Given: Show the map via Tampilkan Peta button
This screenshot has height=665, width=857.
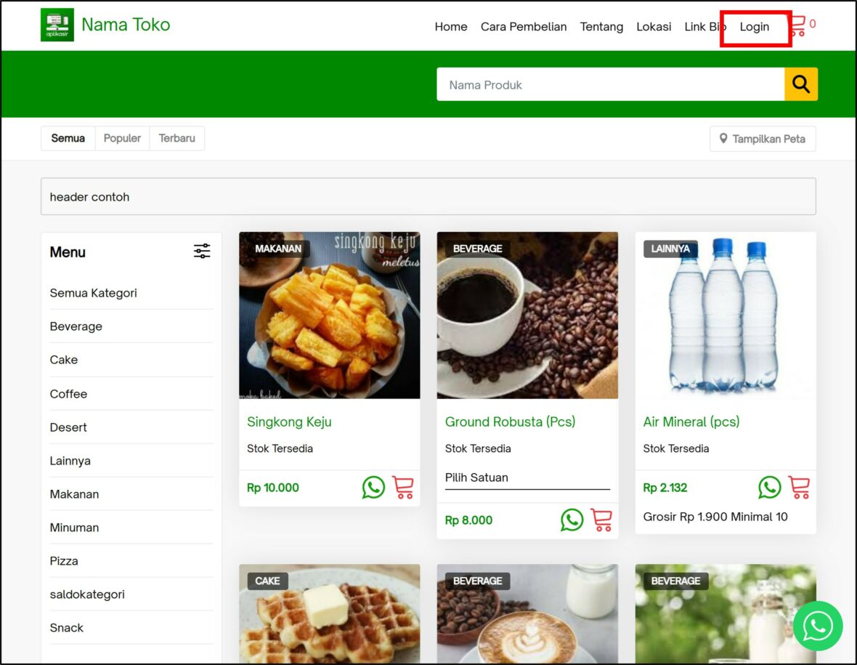Looking at the screenshot, I should pos(763,138).
